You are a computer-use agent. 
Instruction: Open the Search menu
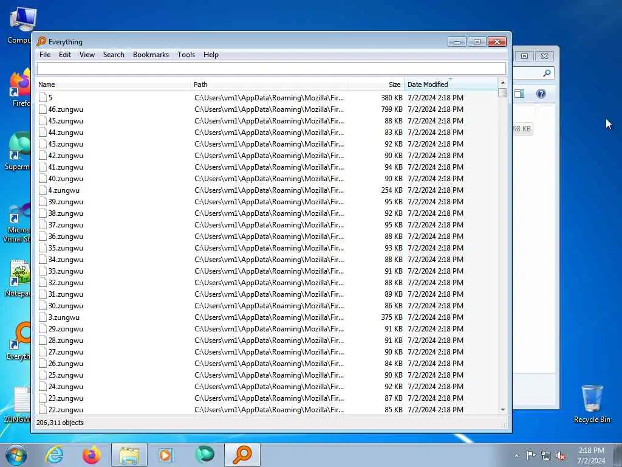click(114, 55)
